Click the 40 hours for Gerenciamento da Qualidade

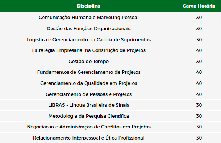(x=199, y=83)
